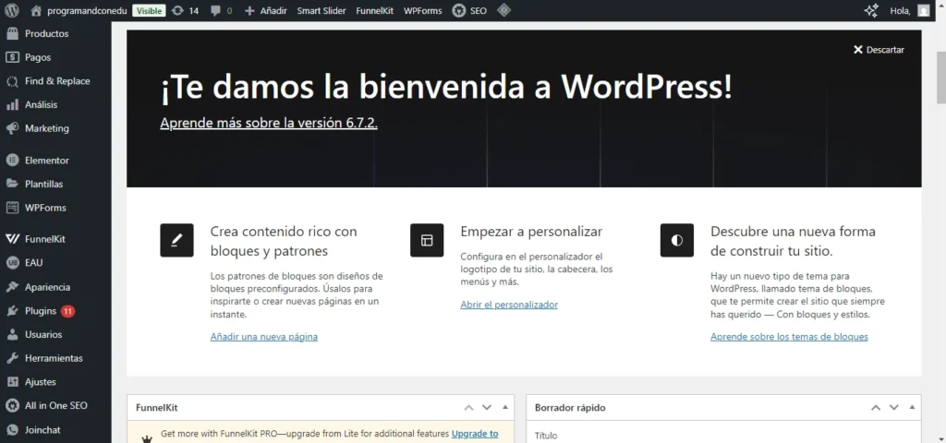The width and height of the screenshot is (946, 443).
Task: Open the 14 pending updates icon
Action: pos(185,10)
